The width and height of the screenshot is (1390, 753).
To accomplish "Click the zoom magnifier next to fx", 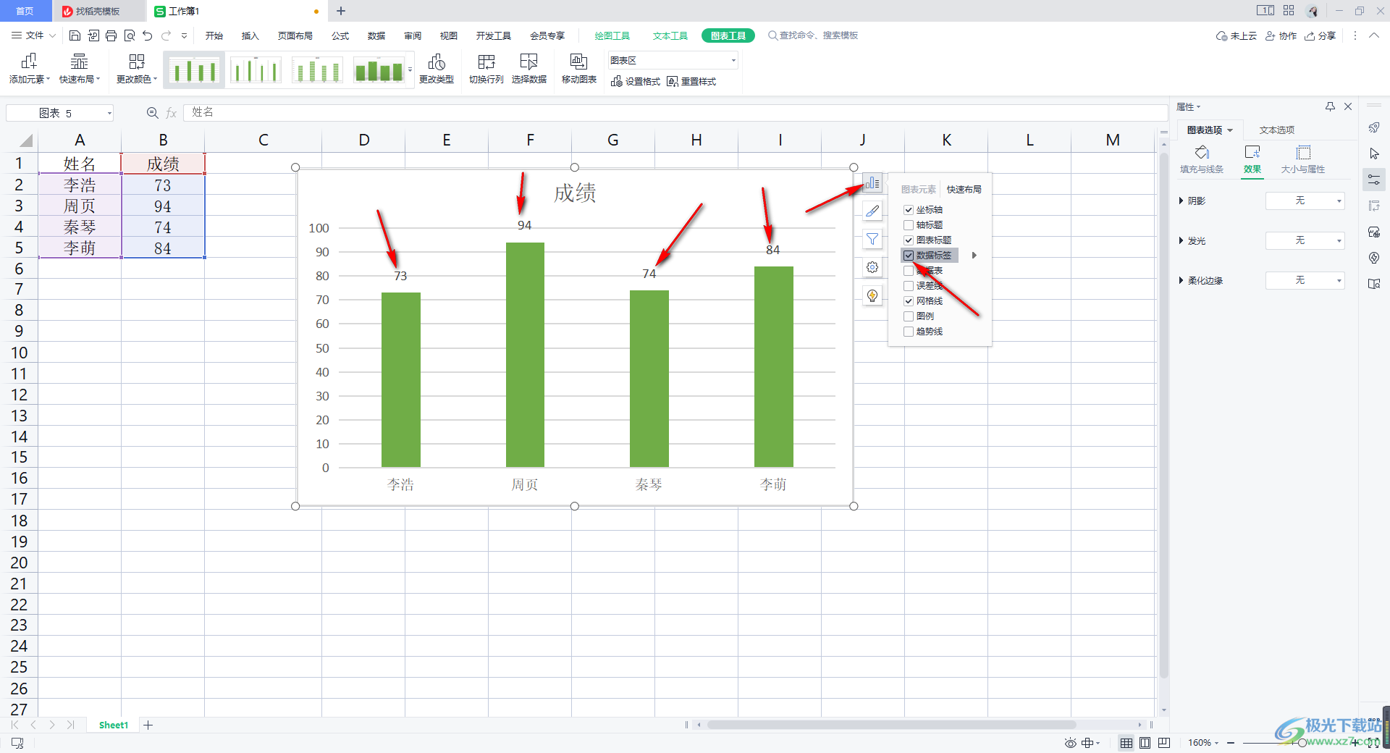I will click(153, 113).
